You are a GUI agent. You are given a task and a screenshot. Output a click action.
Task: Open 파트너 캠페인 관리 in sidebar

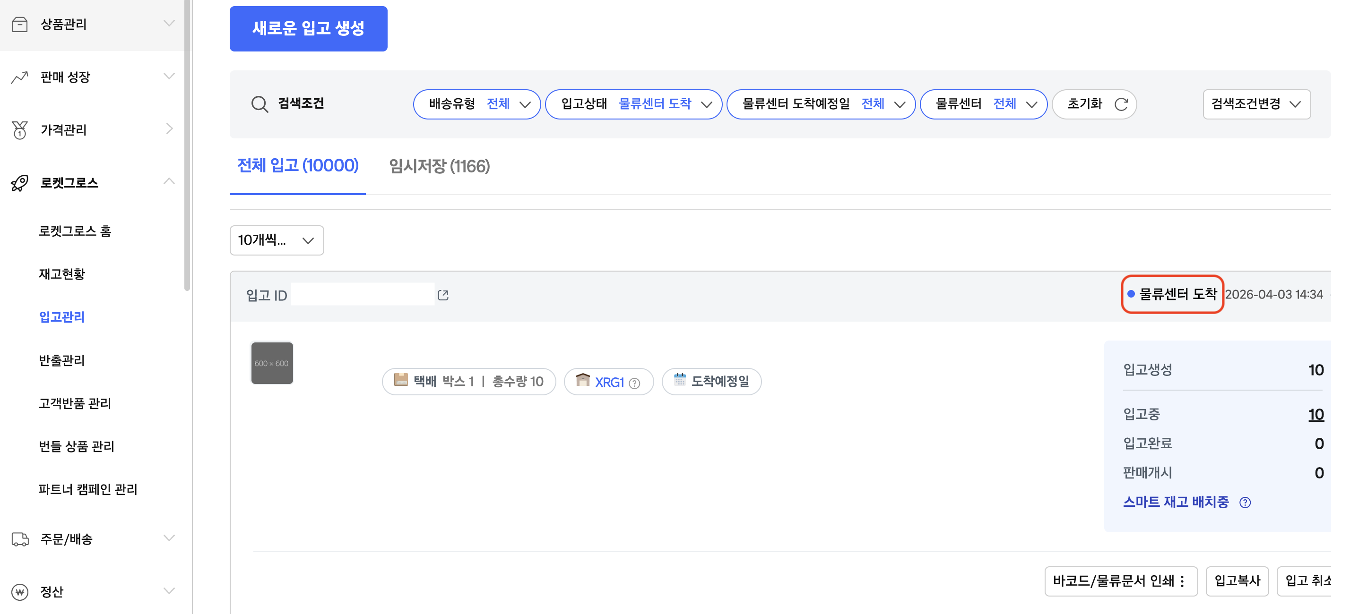[88, 489]
